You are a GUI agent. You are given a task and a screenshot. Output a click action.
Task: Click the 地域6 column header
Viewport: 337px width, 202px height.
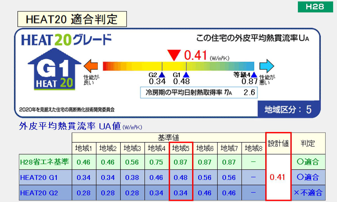(205, 148)
